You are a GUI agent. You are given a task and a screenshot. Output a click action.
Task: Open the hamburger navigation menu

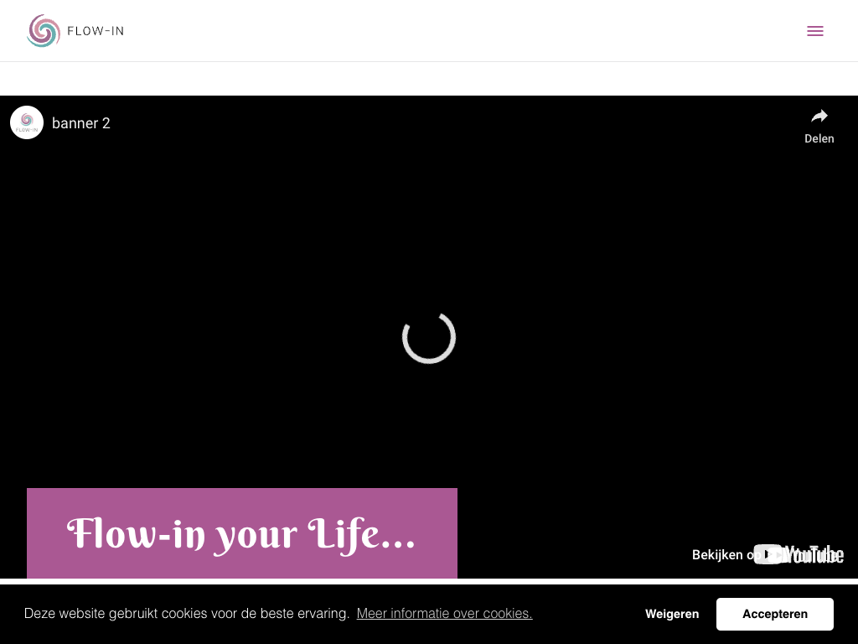pos(814,31)
